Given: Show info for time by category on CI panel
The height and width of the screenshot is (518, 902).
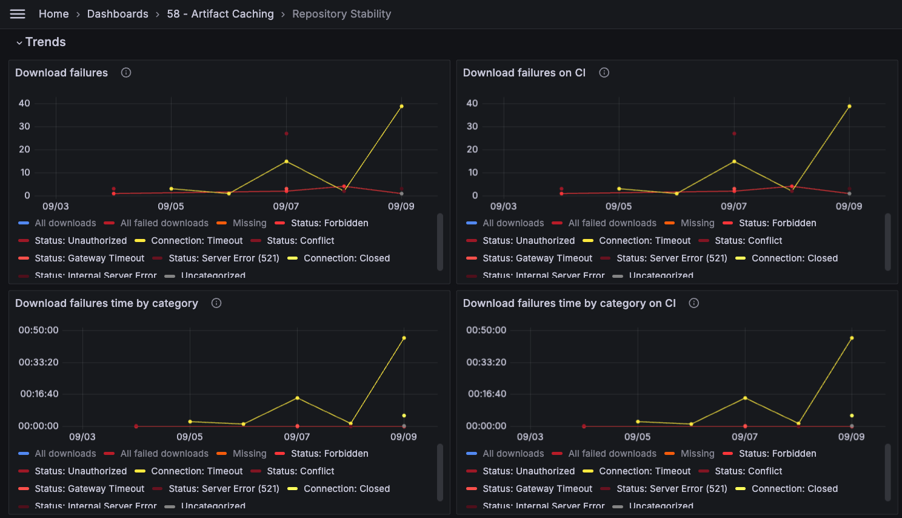Looking at the screenshot, I should coord(694,303).
